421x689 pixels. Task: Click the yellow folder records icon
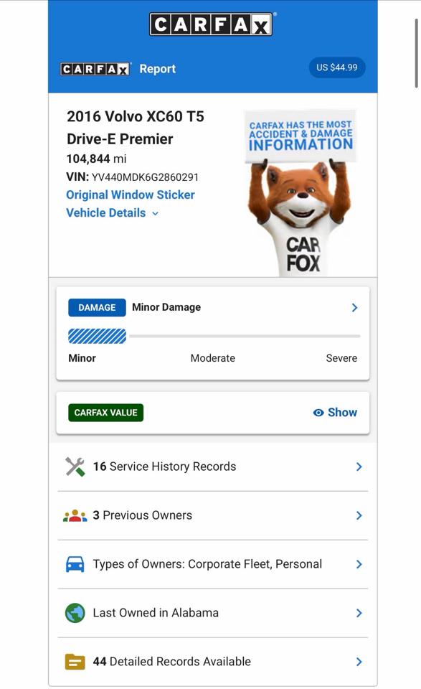click(75, 662)
